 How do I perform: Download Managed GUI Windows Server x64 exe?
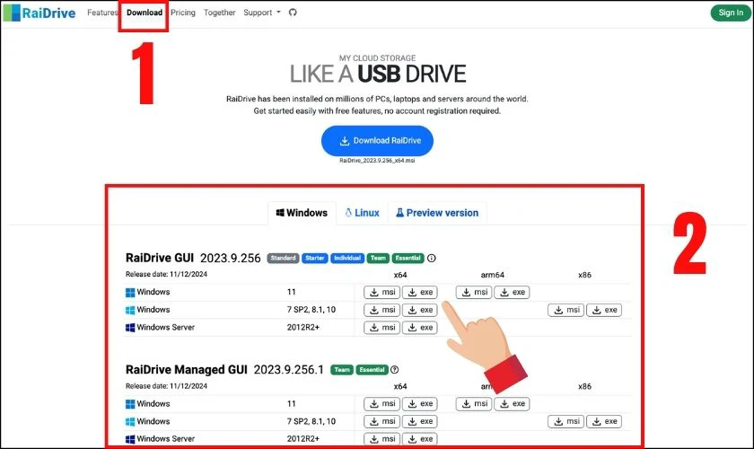coord(420,439)
